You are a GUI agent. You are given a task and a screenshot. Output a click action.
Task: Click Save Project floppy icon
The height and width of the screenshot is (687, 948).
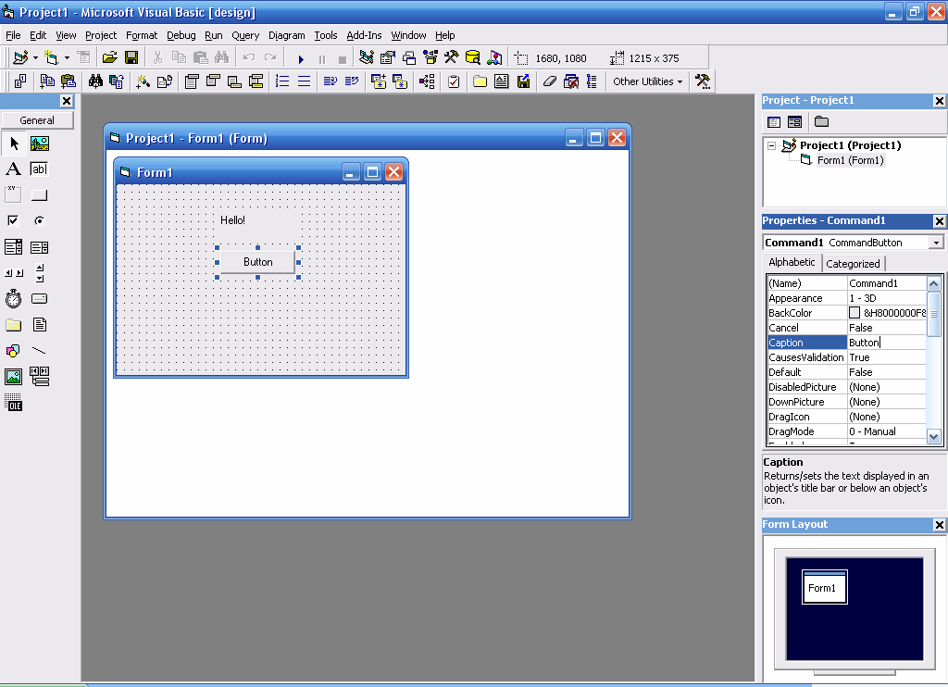[x=131, y=58]
